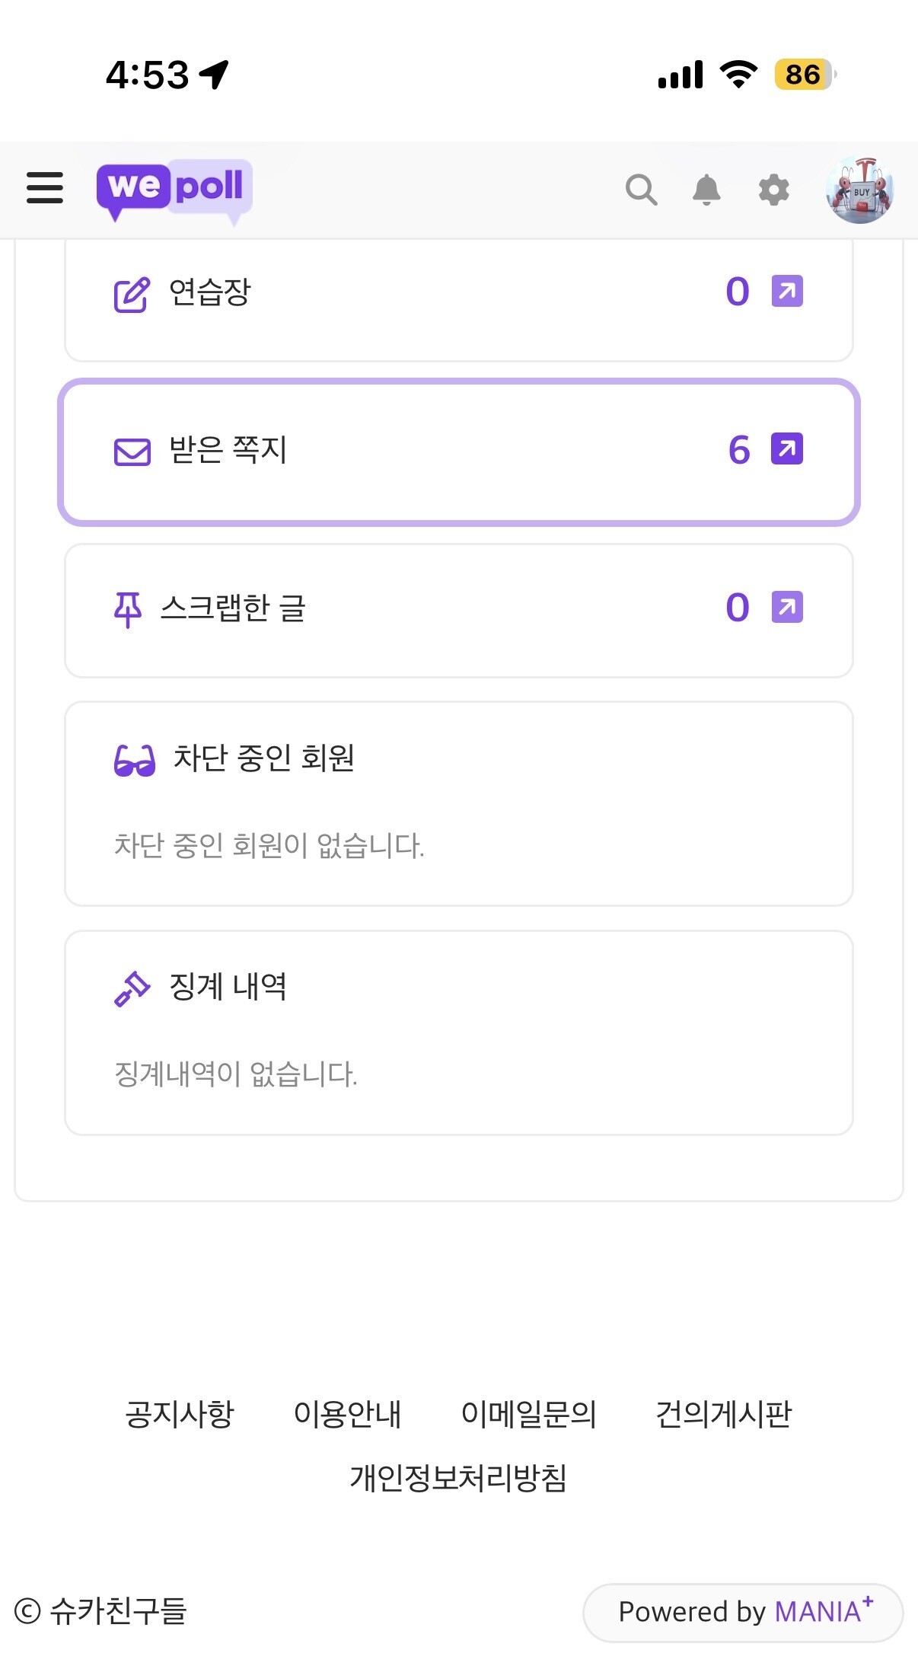Click the Powered by MANIA button
The height and width of the screenshot is (1666, 918).
[743, 1612]
